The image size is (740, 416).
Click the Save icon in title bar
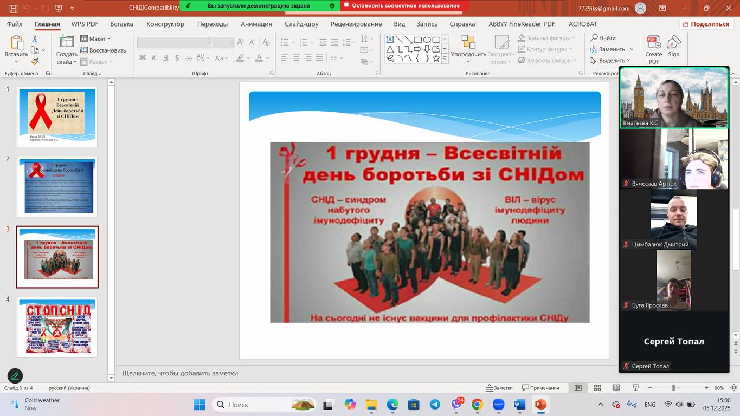(x=14, y=8)
